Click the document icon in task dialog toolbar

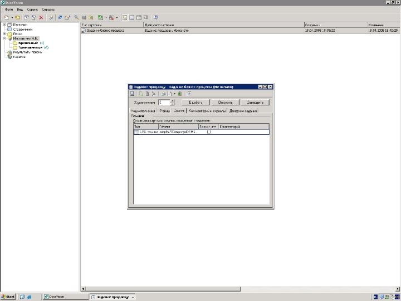click(x=169, y=94)
